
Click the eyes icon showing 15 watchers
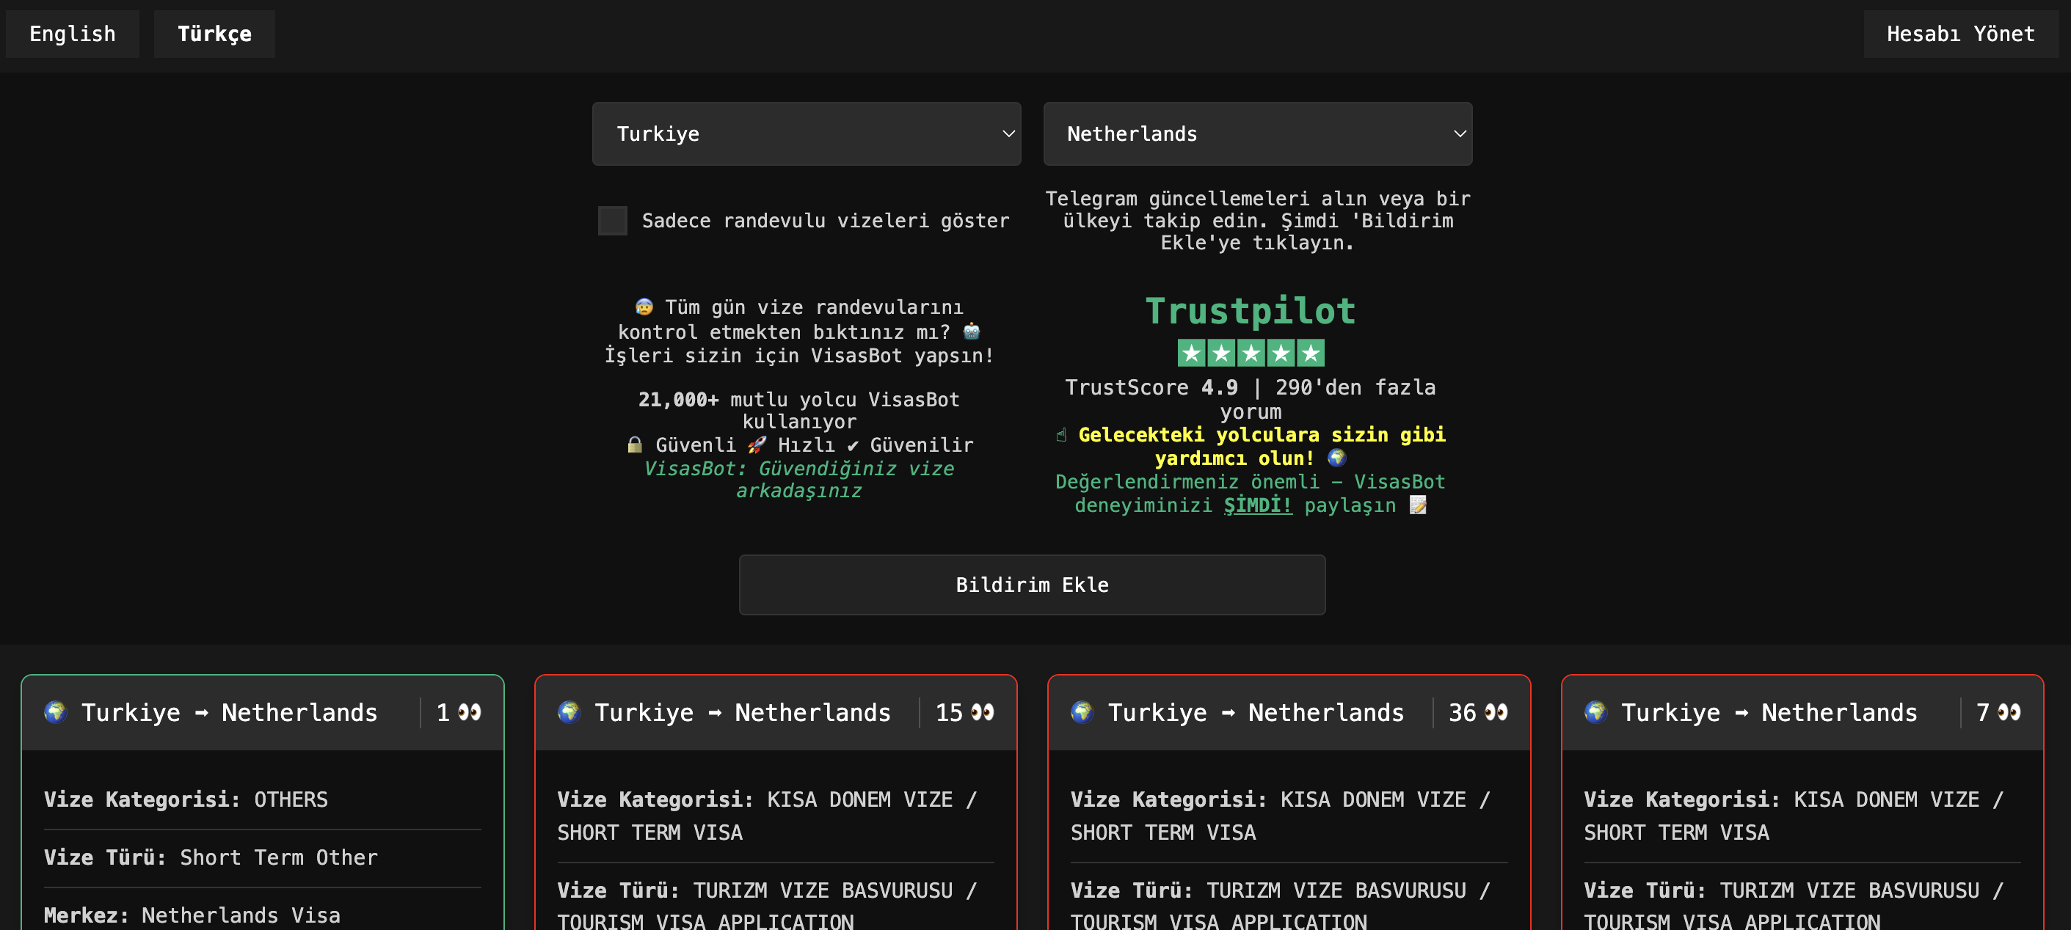(983, 712)
